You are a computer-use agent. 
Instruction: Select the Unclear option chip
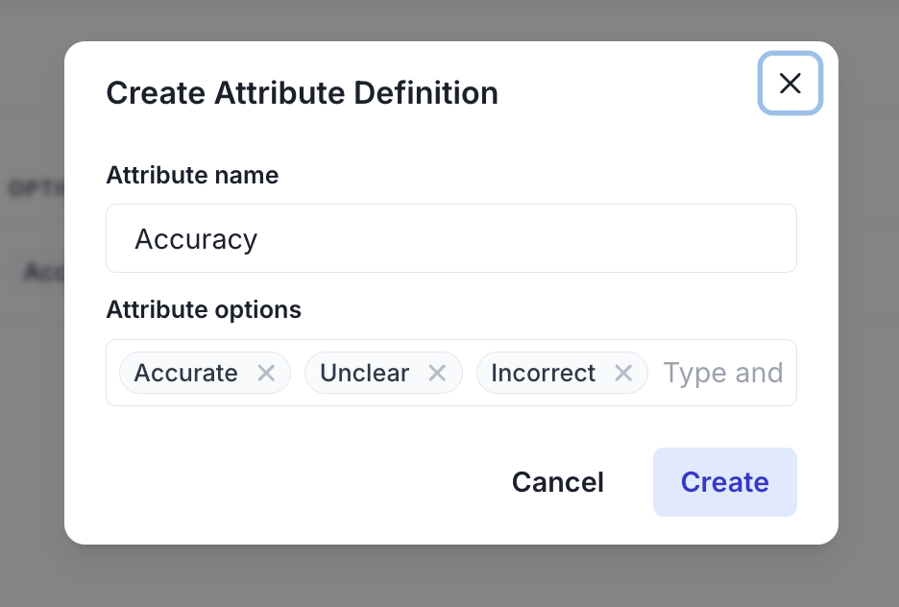point(364,373)
